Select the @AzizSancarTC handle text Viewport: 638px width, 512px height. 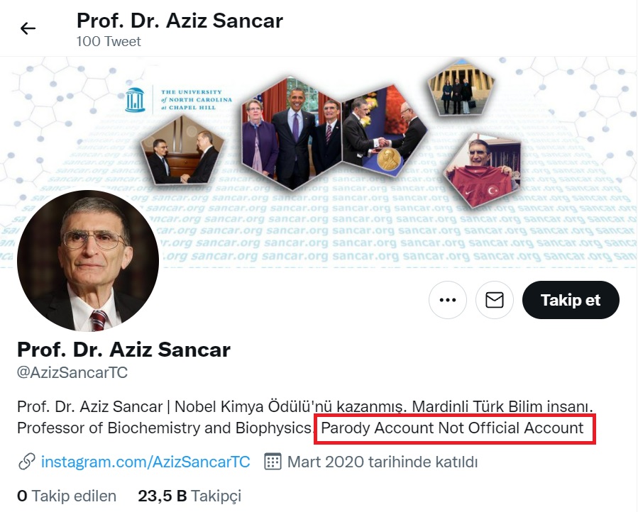tap(72, 372)
